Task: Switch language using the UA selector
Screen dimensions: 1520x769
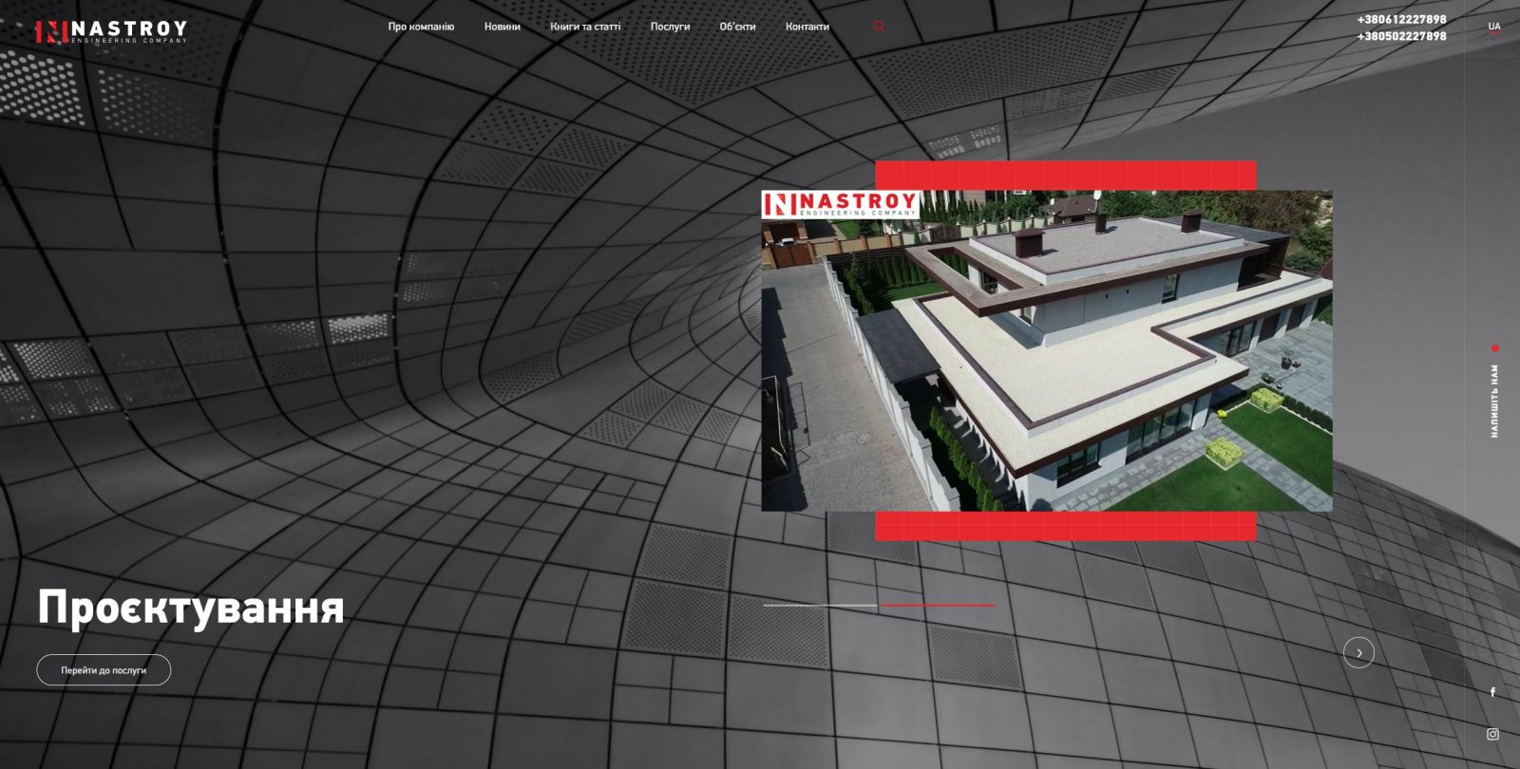Action: 1494,27
